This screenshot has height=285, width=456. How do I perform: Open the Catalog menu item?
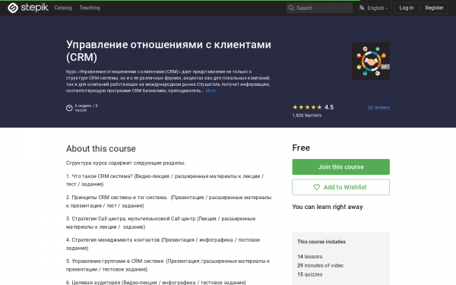coord(63,8)
